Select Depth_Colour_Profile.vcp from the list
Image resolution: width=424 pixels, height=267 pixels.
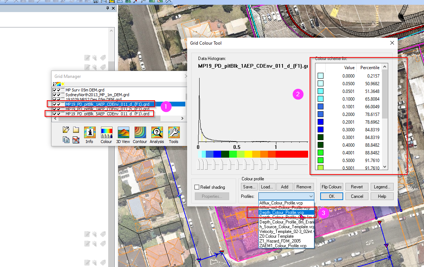click(x=281, y=213)
